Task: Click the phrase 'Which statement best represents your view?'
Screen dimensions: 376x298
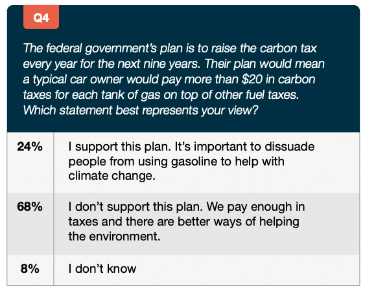Action: click(x=141, y=111)
